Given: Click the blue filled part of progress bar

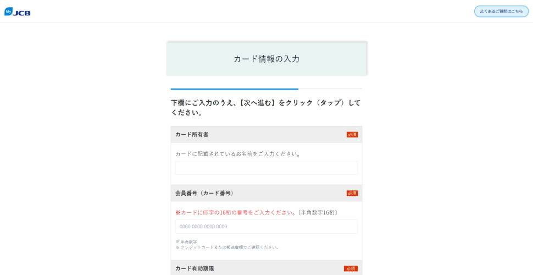Looking at the screenshot, I should [x=234, y=89].
